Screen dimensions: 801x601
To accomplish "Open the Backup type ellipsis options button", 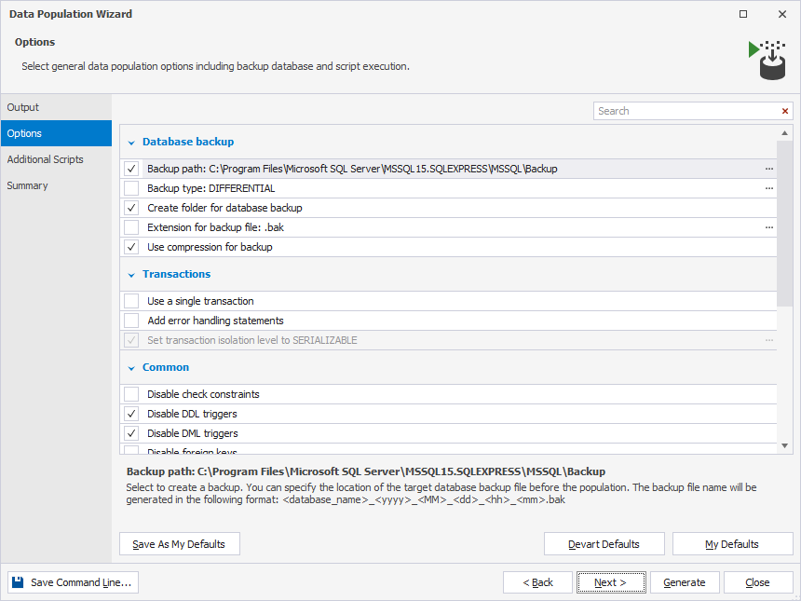I will point(768,188).
